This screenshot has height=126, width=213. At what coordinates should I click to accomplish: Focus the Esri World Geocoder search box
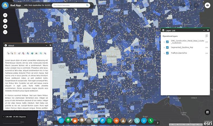point(69,5)
